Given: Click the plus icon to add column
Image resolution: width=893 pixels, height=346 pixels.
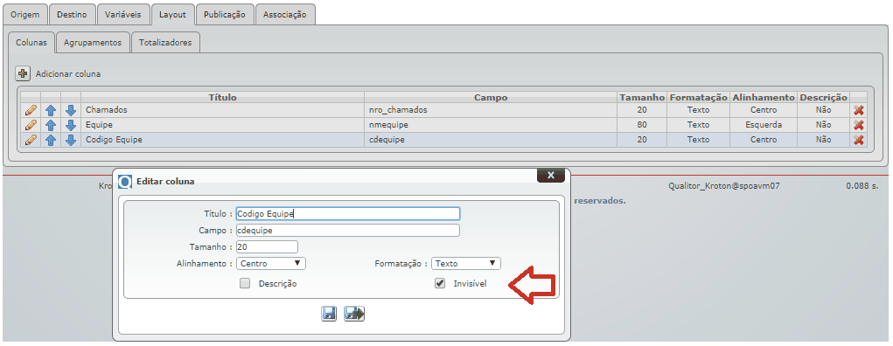Looking at the screenshot, I should (23, 73).
